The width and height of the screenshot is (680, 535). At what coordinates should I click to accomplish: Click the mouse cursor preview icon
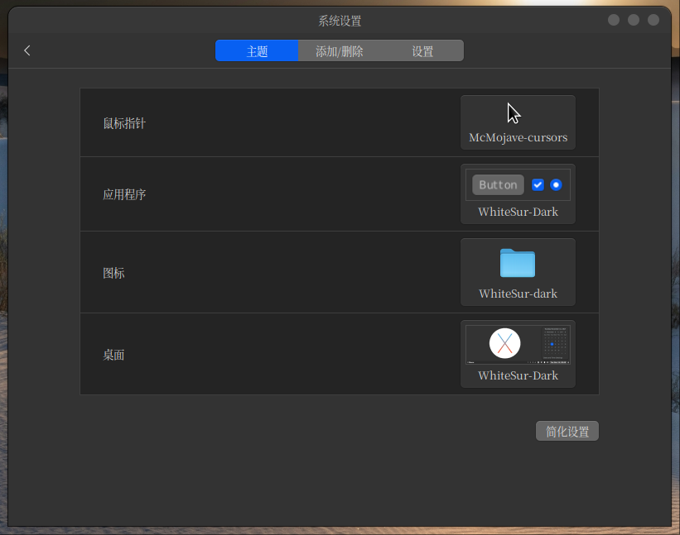coord(514,114)
